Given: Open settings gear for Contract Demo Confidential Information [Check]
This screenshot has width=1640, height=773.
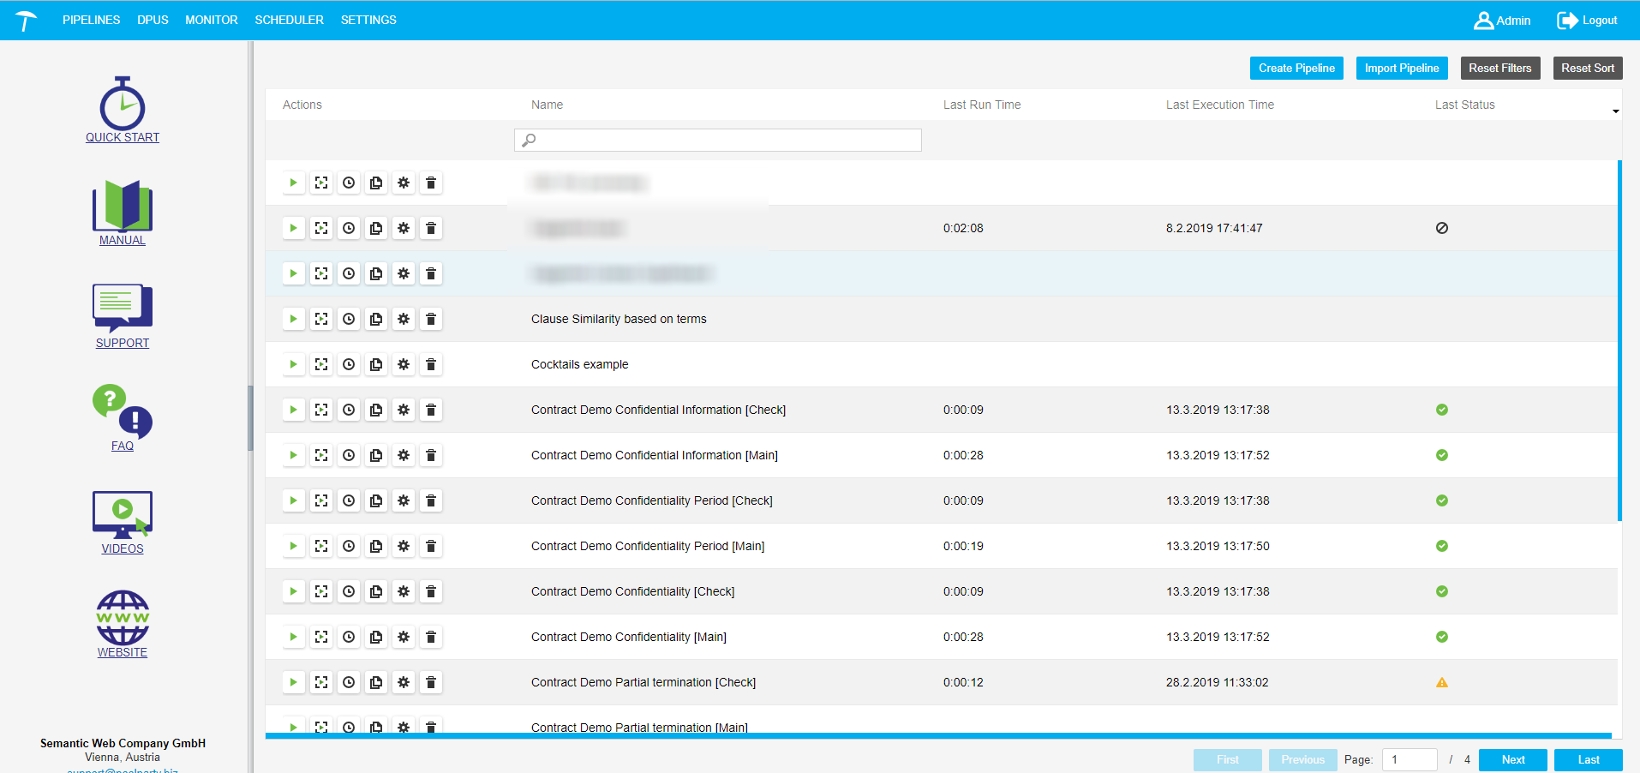Looking at the screenshot, I should [x=404, y=410].
